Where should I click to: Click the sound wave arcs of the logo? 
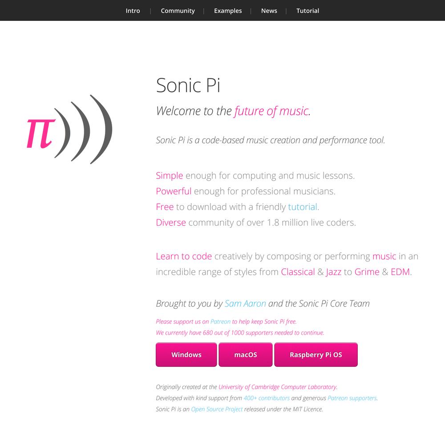(x=83, y=129)
